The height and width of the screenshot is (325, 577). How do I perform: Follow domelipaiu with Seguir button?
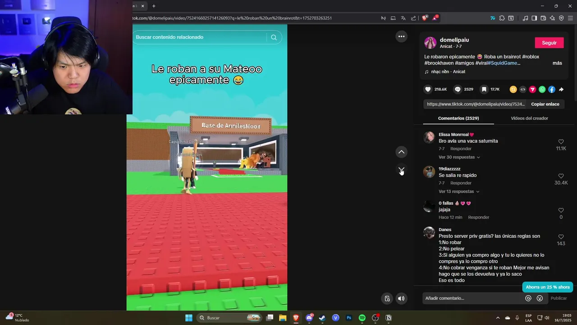(549, 43)
